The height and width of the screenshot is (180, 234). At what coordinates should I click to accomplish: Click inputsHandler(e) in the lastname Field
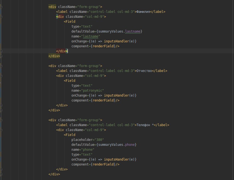(119, 41)
